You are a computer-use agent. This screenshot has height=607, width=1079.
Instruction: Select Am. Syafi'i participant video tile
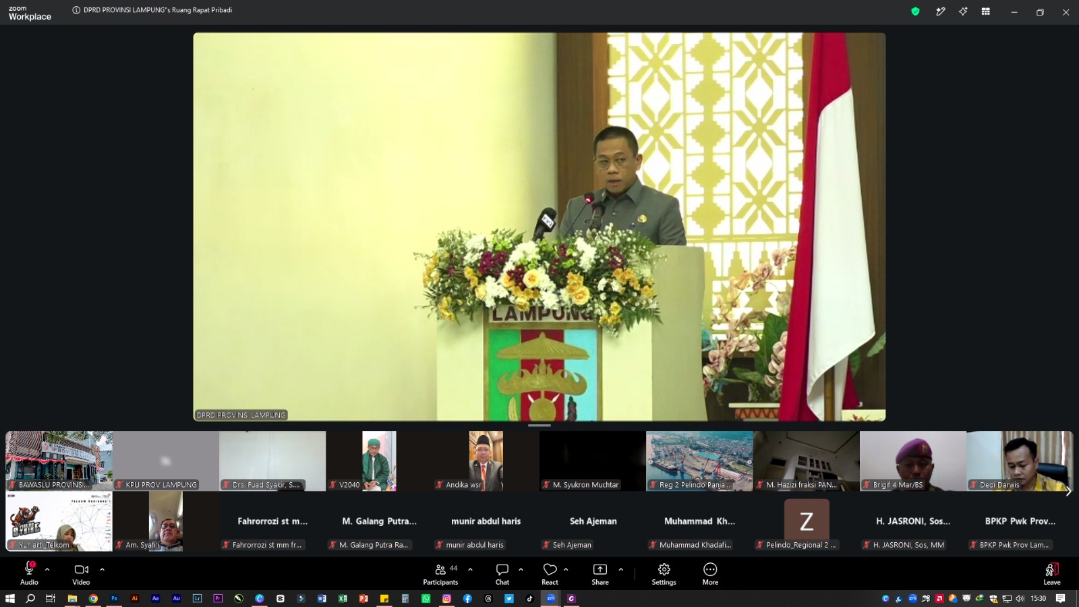click(166, 521)
